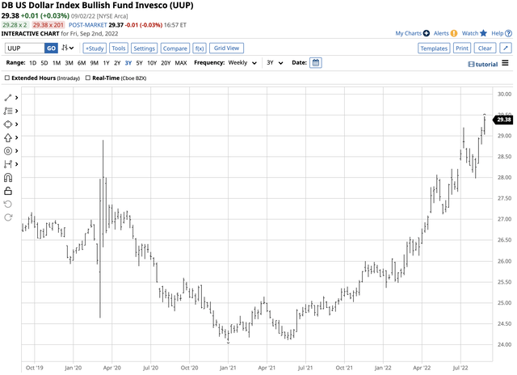
Task: Select the 5D range
Action: [x=44, y=63]
